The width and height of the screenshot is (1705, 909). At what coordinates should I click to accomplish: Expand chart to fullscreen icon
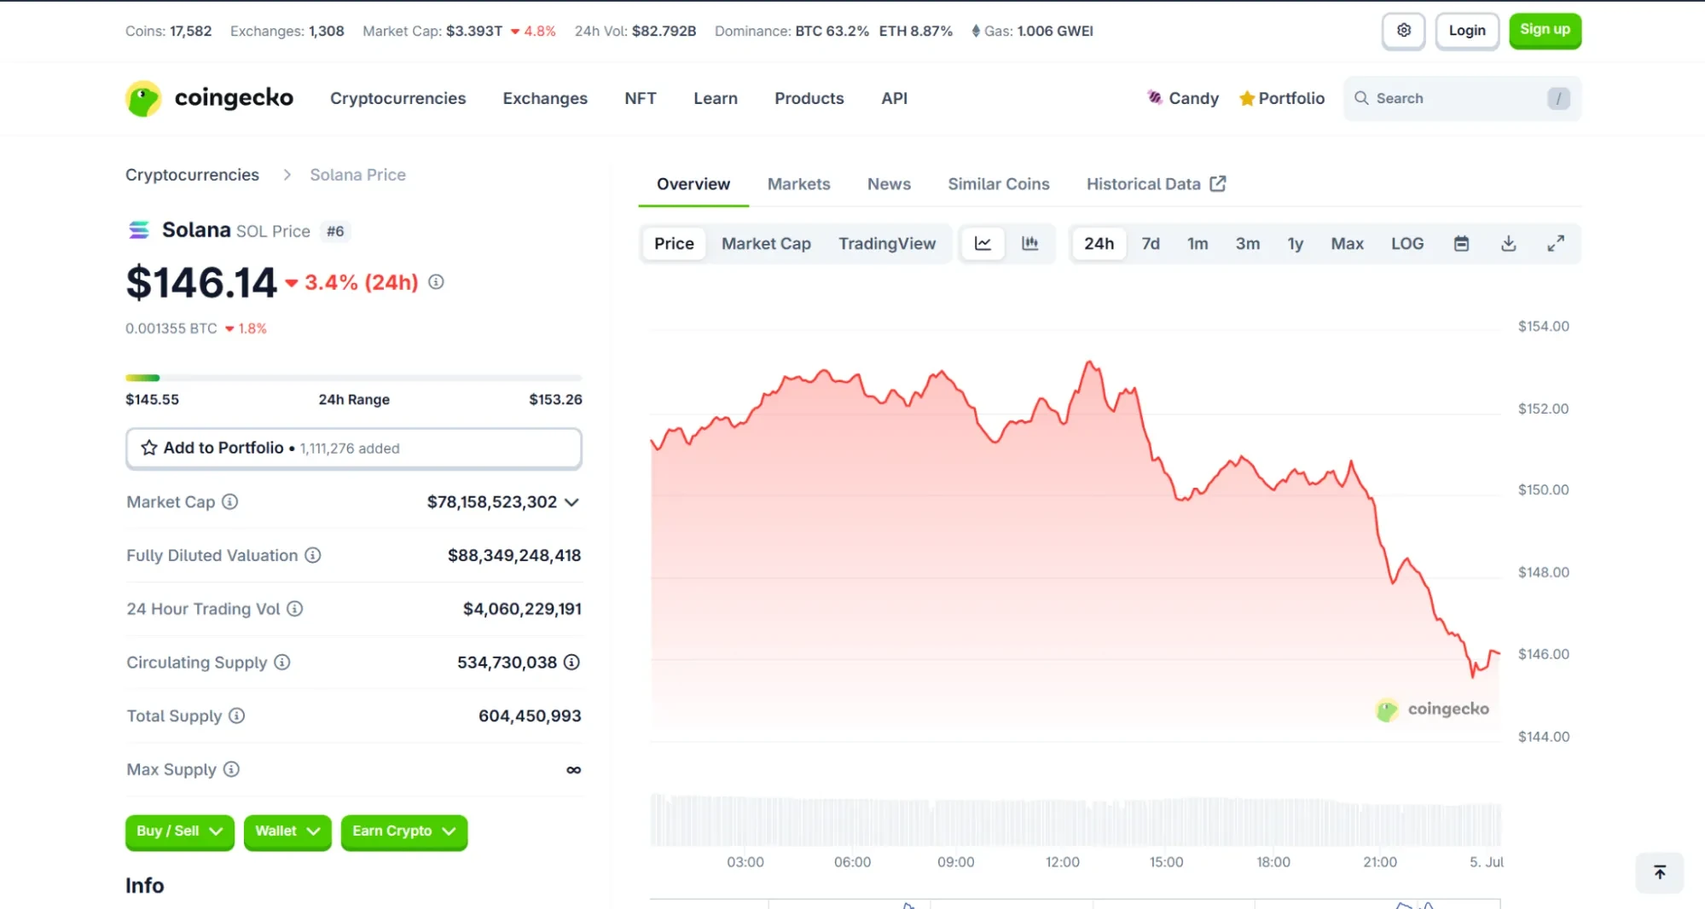1556,244
